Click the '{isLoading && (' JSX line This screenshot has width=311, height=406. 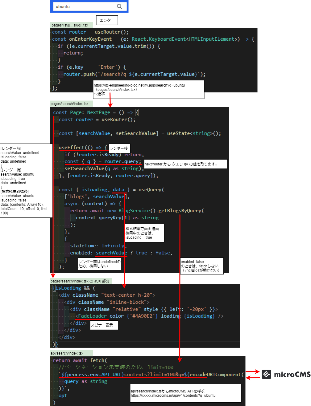click(74, 288)
